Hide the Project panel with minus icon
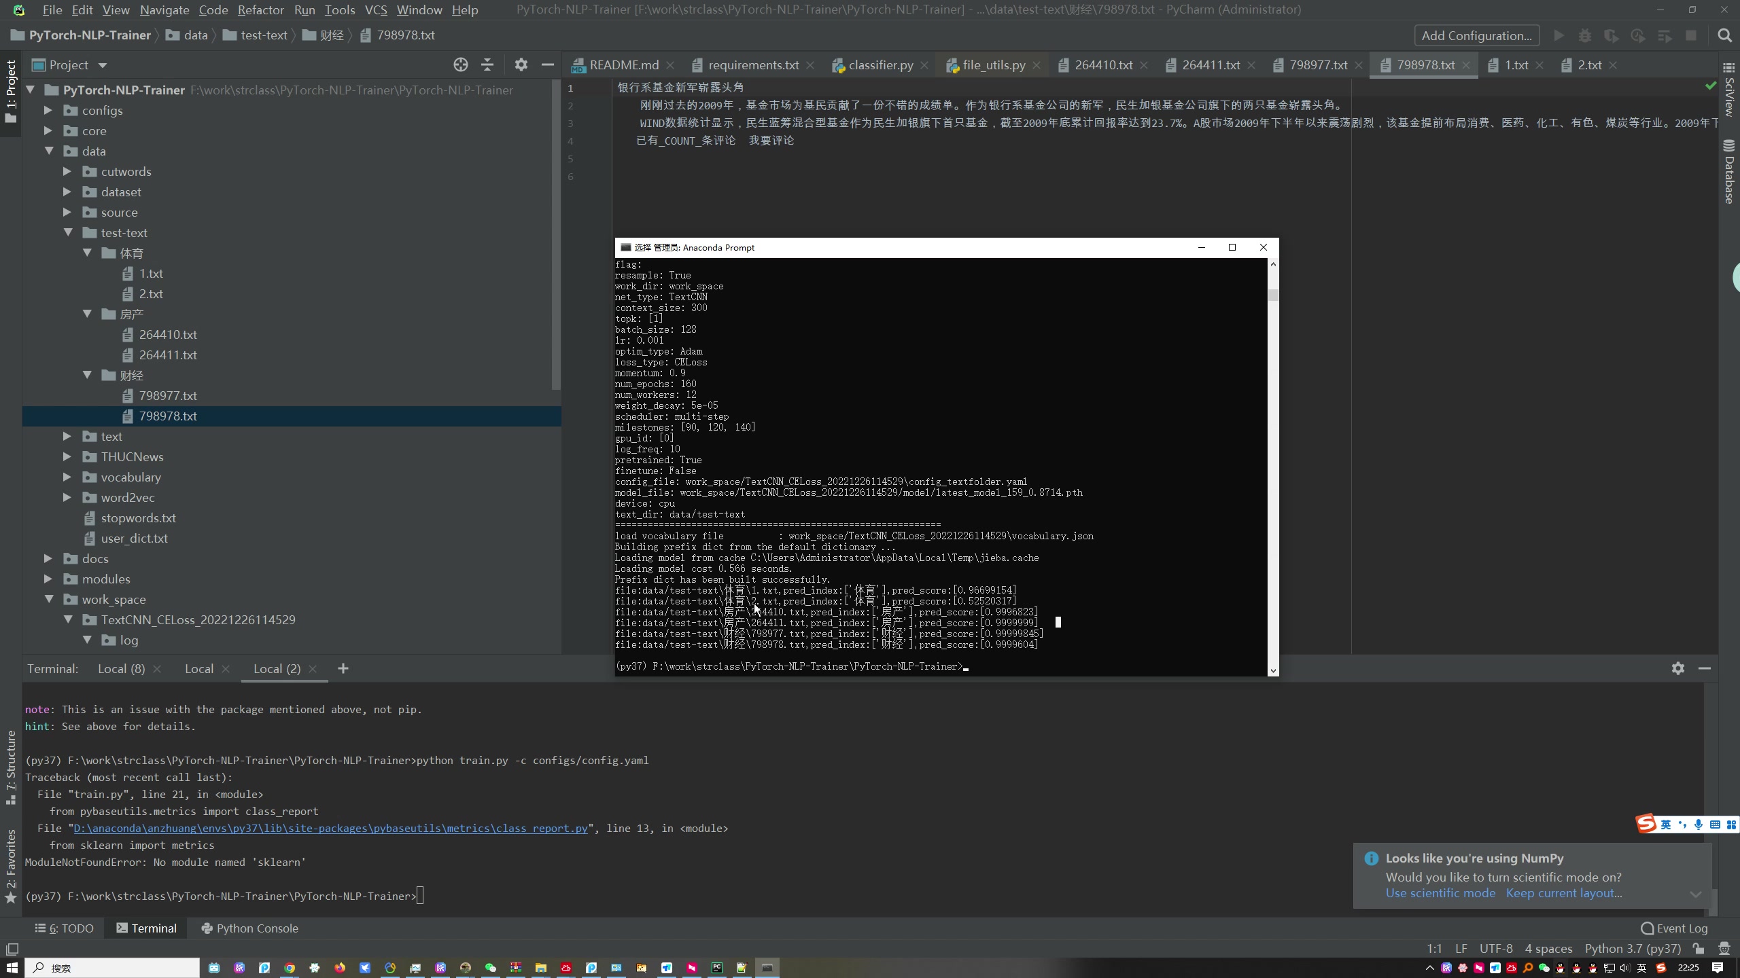 (548, 65)
